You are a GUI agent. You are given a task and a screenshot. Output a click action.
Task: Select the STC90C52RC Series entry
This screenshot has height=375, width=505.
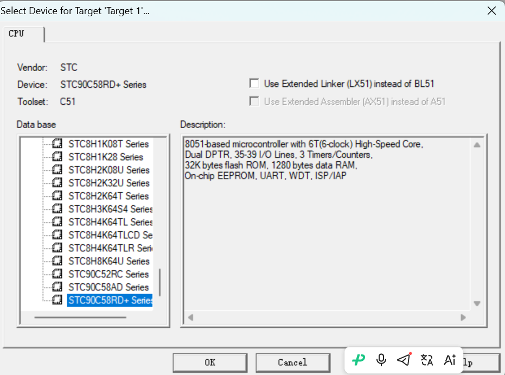108,274
